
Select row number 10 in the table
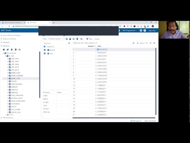74,79
